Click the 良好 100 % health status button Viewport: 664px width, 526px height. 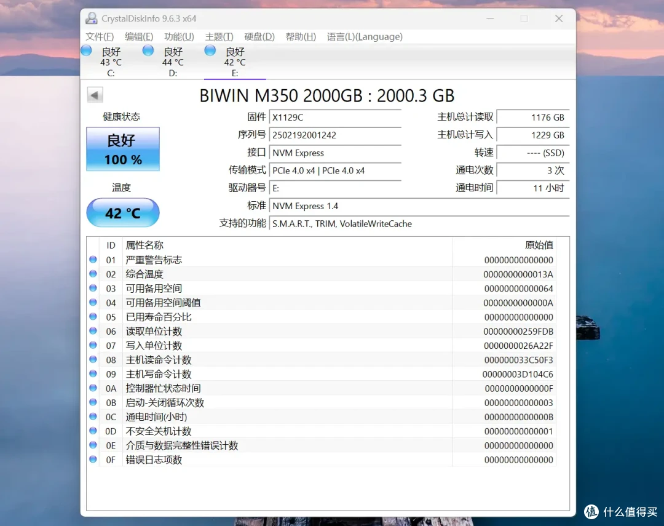coord(123,149)
